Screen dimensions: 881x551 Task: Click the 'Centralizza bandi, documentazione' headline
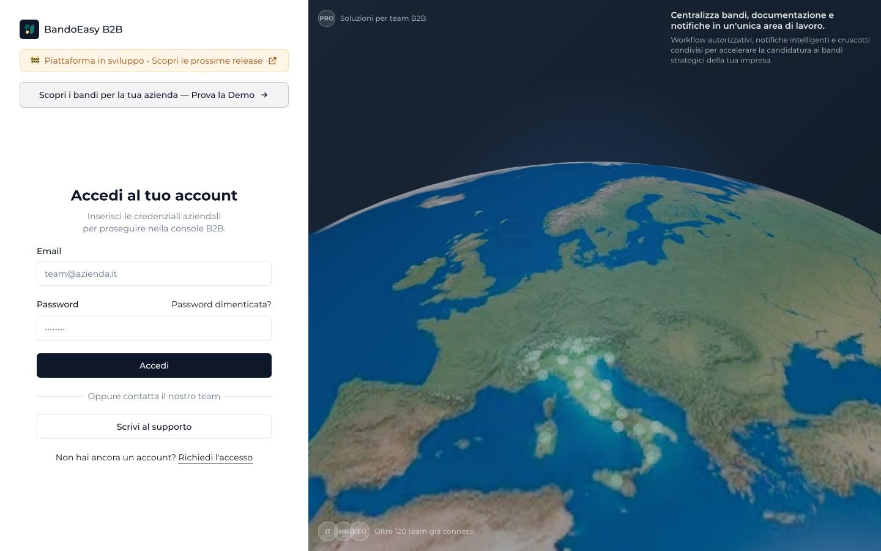pos(753,20)
